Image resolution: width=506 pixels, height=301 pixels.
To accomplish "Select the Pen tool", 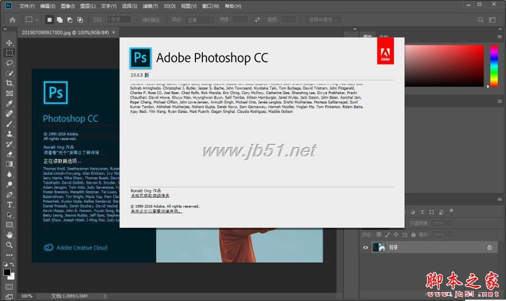I will [9, 194].
